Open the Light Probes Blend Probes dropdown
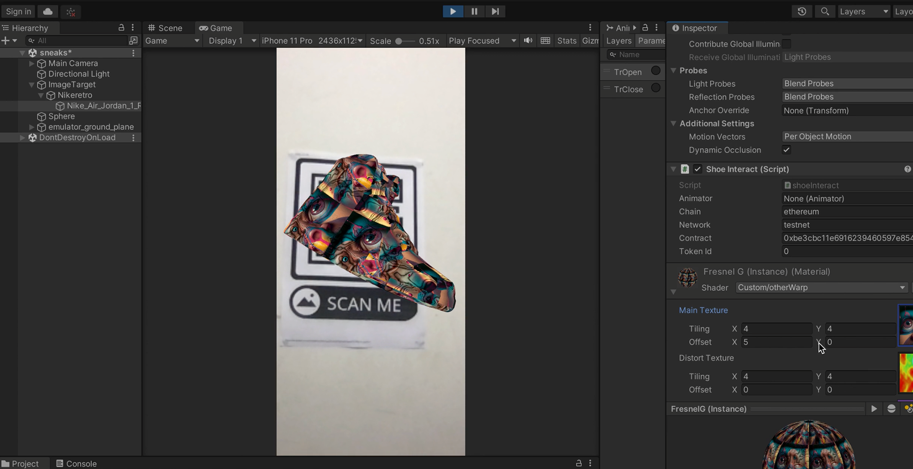The height and width of the screenshot is (469, 913). click(847, 84)
